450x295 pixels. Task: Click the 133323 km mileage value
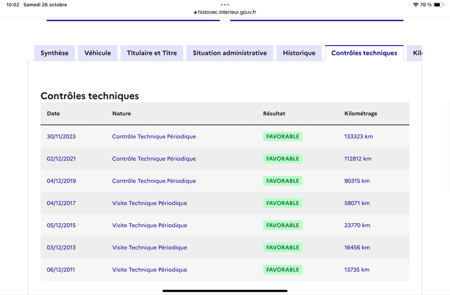click(358, 137)
